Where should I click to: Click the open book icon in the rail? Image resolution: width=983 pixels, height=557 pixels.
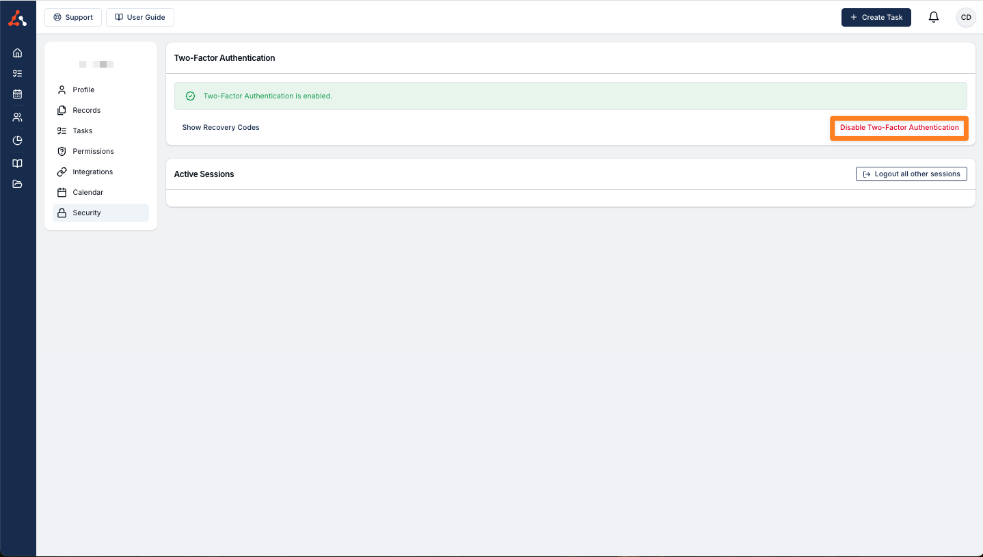18,163
